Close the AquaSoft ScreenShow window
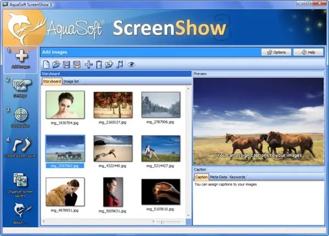 coord(320,3)
